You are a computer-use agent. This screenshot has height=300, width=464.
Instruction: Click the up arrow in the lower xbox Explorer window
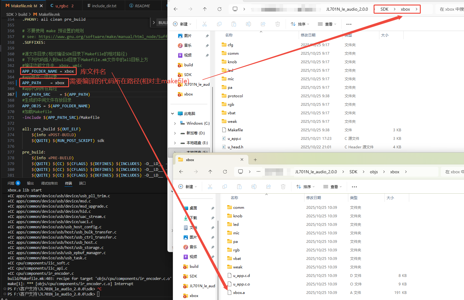click(x=210, y=172)
